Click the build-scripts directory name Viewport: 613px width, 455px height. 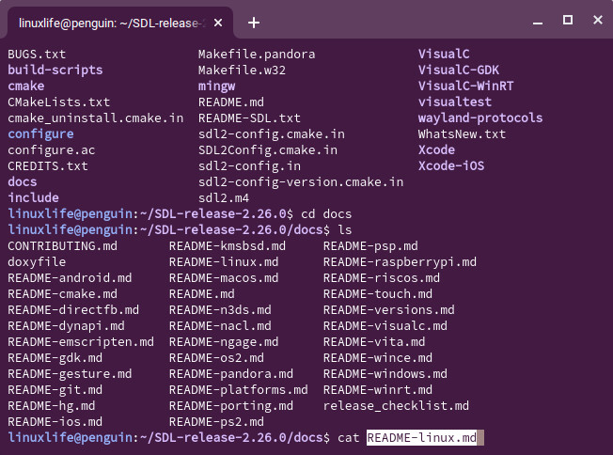(x=55, y=70)
